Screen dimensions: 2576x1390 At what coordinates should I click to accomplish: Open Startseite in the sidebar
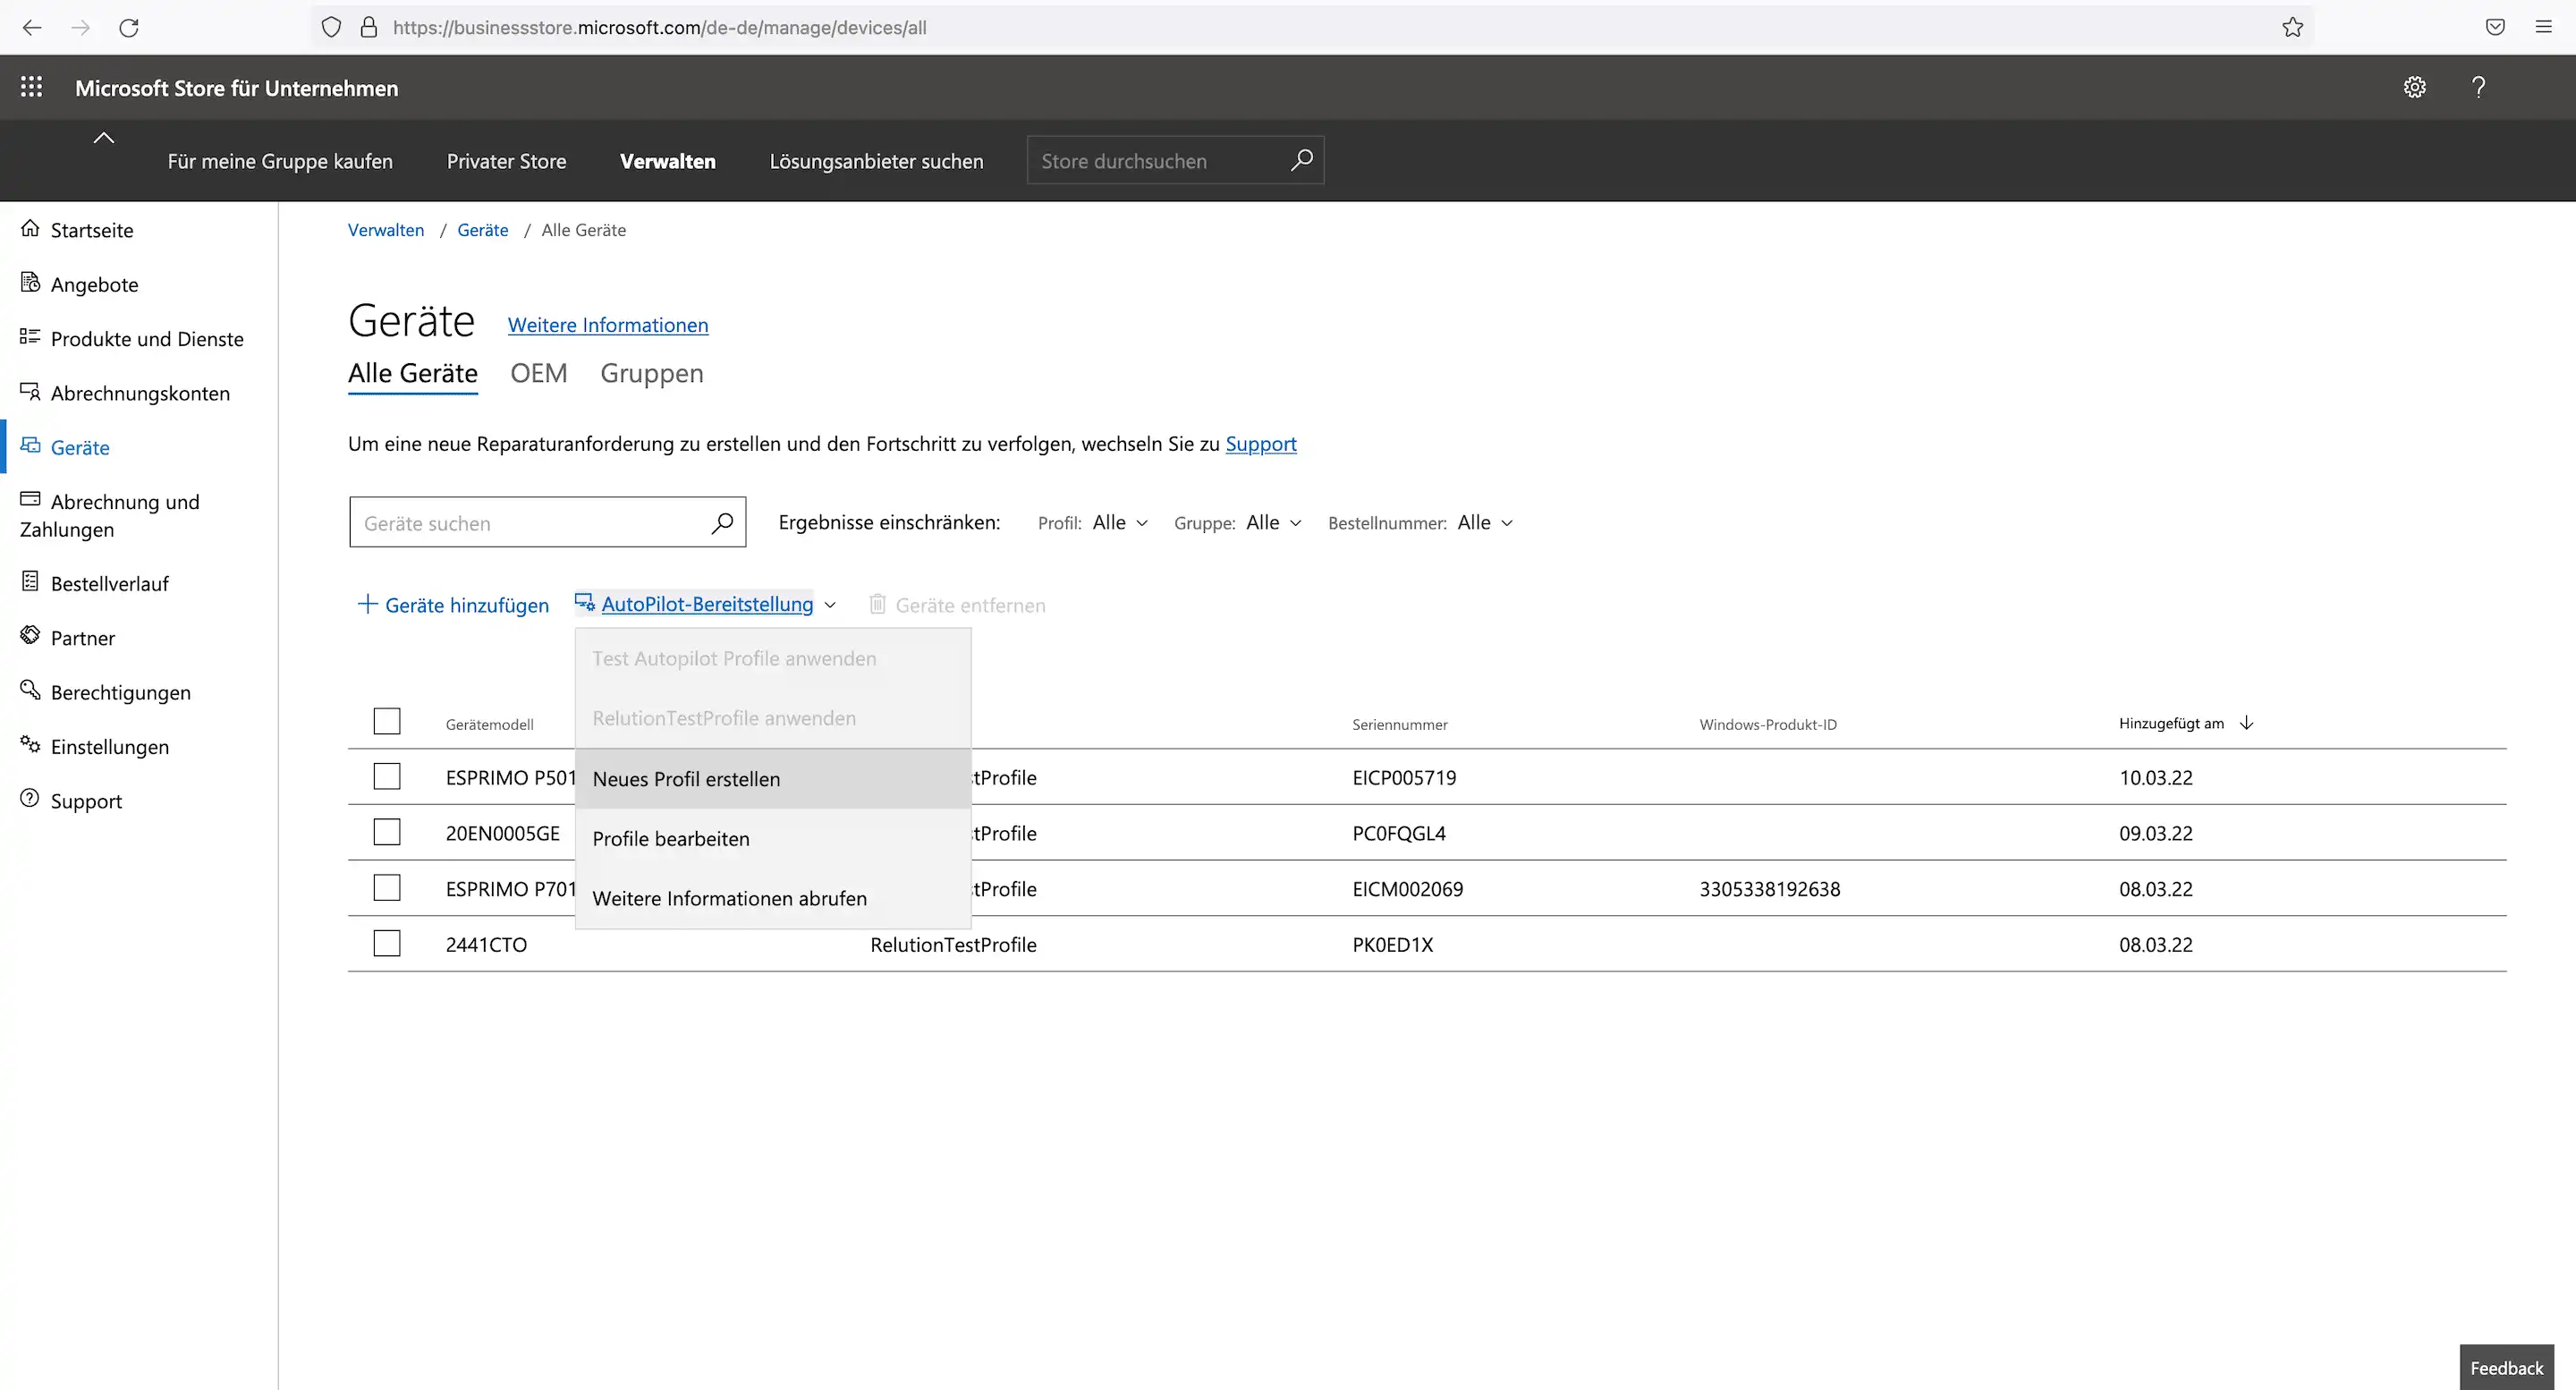(x=77, y=230)
